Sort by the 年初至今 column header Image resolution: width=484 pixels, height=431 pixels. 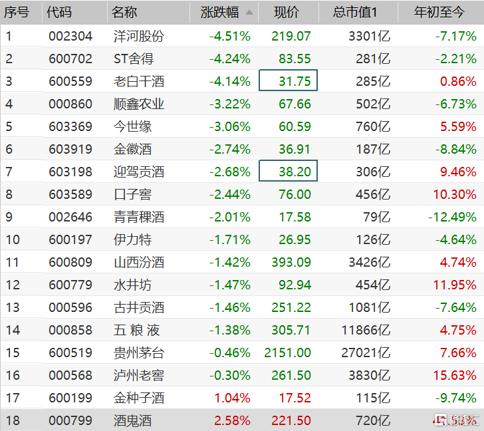[x=439, y=13]
